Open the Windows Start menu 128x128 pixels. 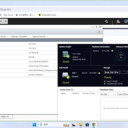pos(34,125)
